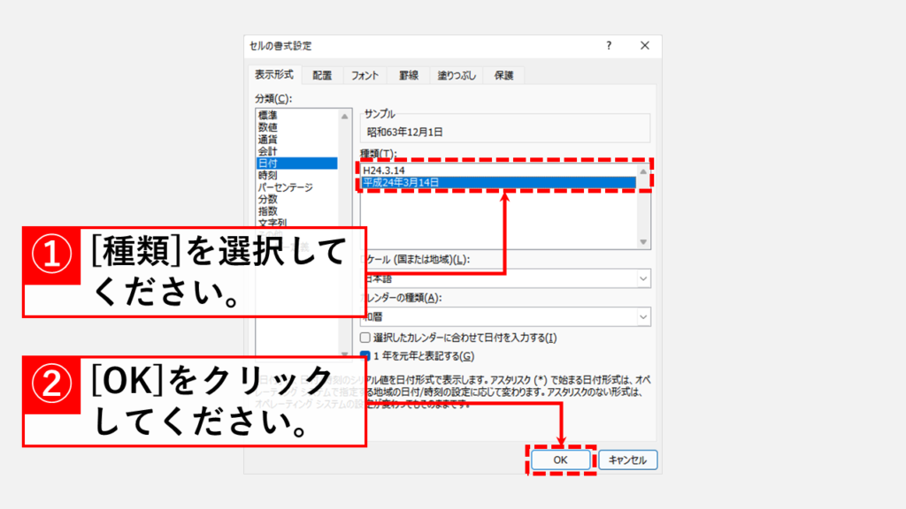The image size is (906, 509).
Task: Click the OK button
Action: pyautogui.click(x=562, y=460)
